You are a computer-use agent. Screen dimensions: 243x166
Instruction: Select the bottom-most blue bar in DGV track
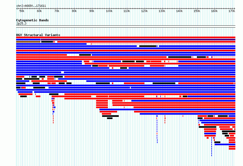[x=225, y=144]
